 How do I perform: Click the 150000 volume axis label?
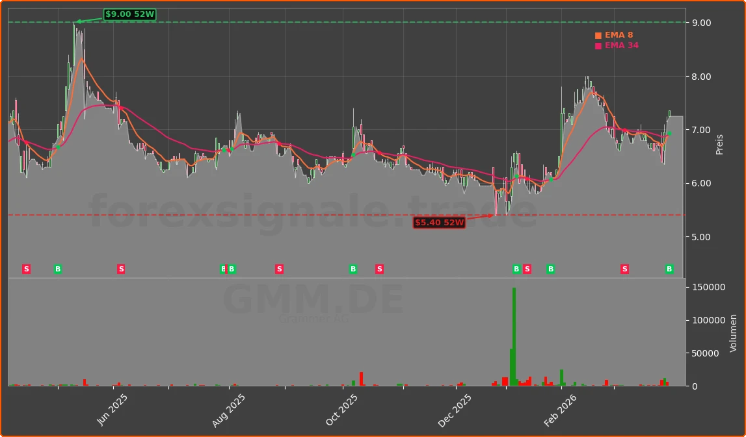[x=709, y=288]
